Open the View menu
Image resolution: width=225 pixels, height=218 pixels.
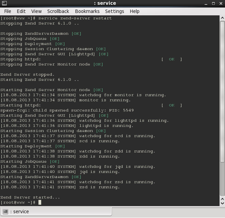(36, 11)
